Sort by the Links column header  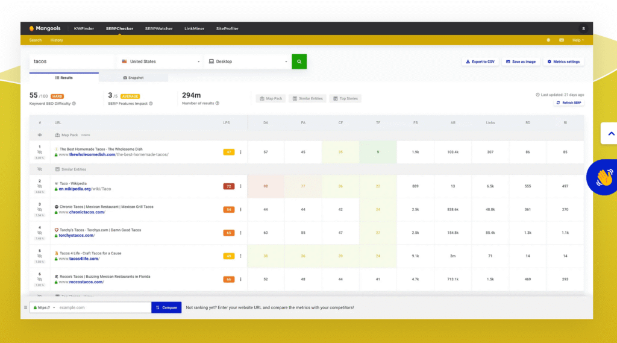(490, 123)
